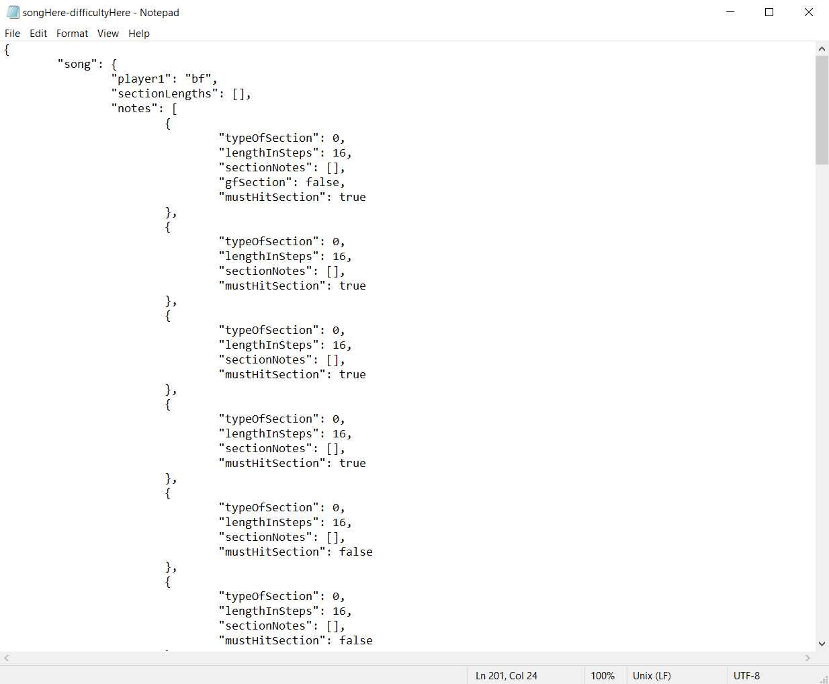
Task: Click the 100% zoom level indicator
Action: tap(603, 675)
